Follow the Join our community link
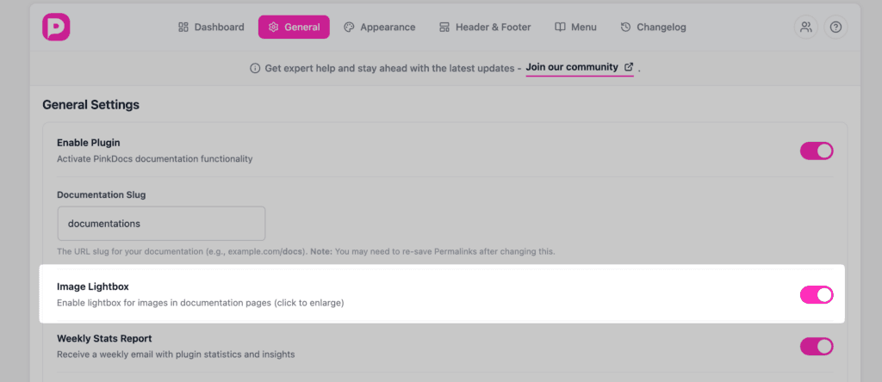The width and height of the screenshot is (882, 382). click(572, 67)
